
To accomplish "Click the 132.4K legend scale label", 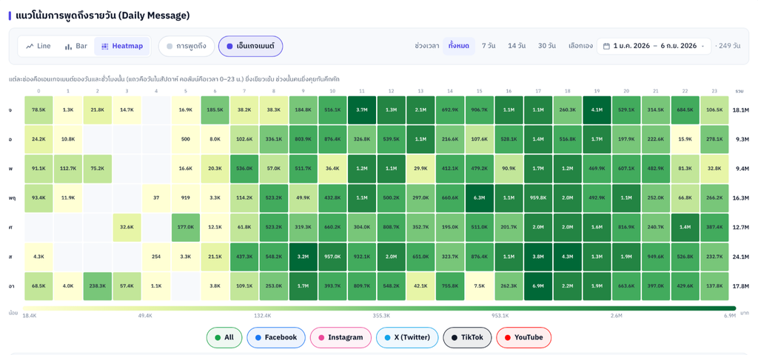I will coord(264,315).
